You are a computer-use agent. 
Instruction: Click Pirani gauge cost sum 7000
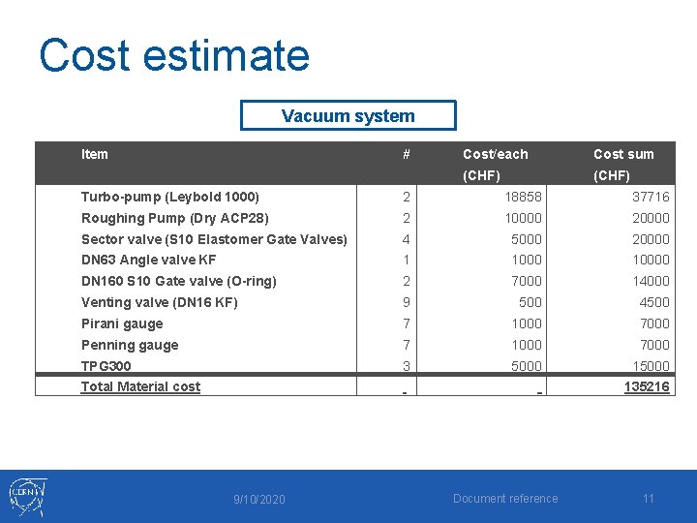[654, 324]
